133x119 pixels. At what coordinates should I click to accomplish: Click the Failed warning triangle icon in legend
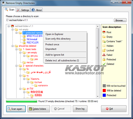(x=104, y=55)
